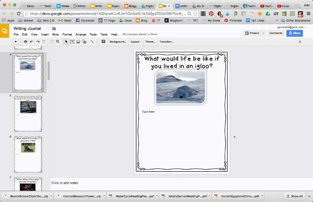
Task: Open the Help menu
Action: click(x=114, y=35)
